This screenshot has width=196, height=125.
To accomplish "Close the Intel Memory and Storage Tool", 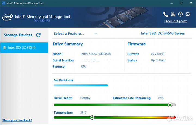I will click(x=191, y=3).
